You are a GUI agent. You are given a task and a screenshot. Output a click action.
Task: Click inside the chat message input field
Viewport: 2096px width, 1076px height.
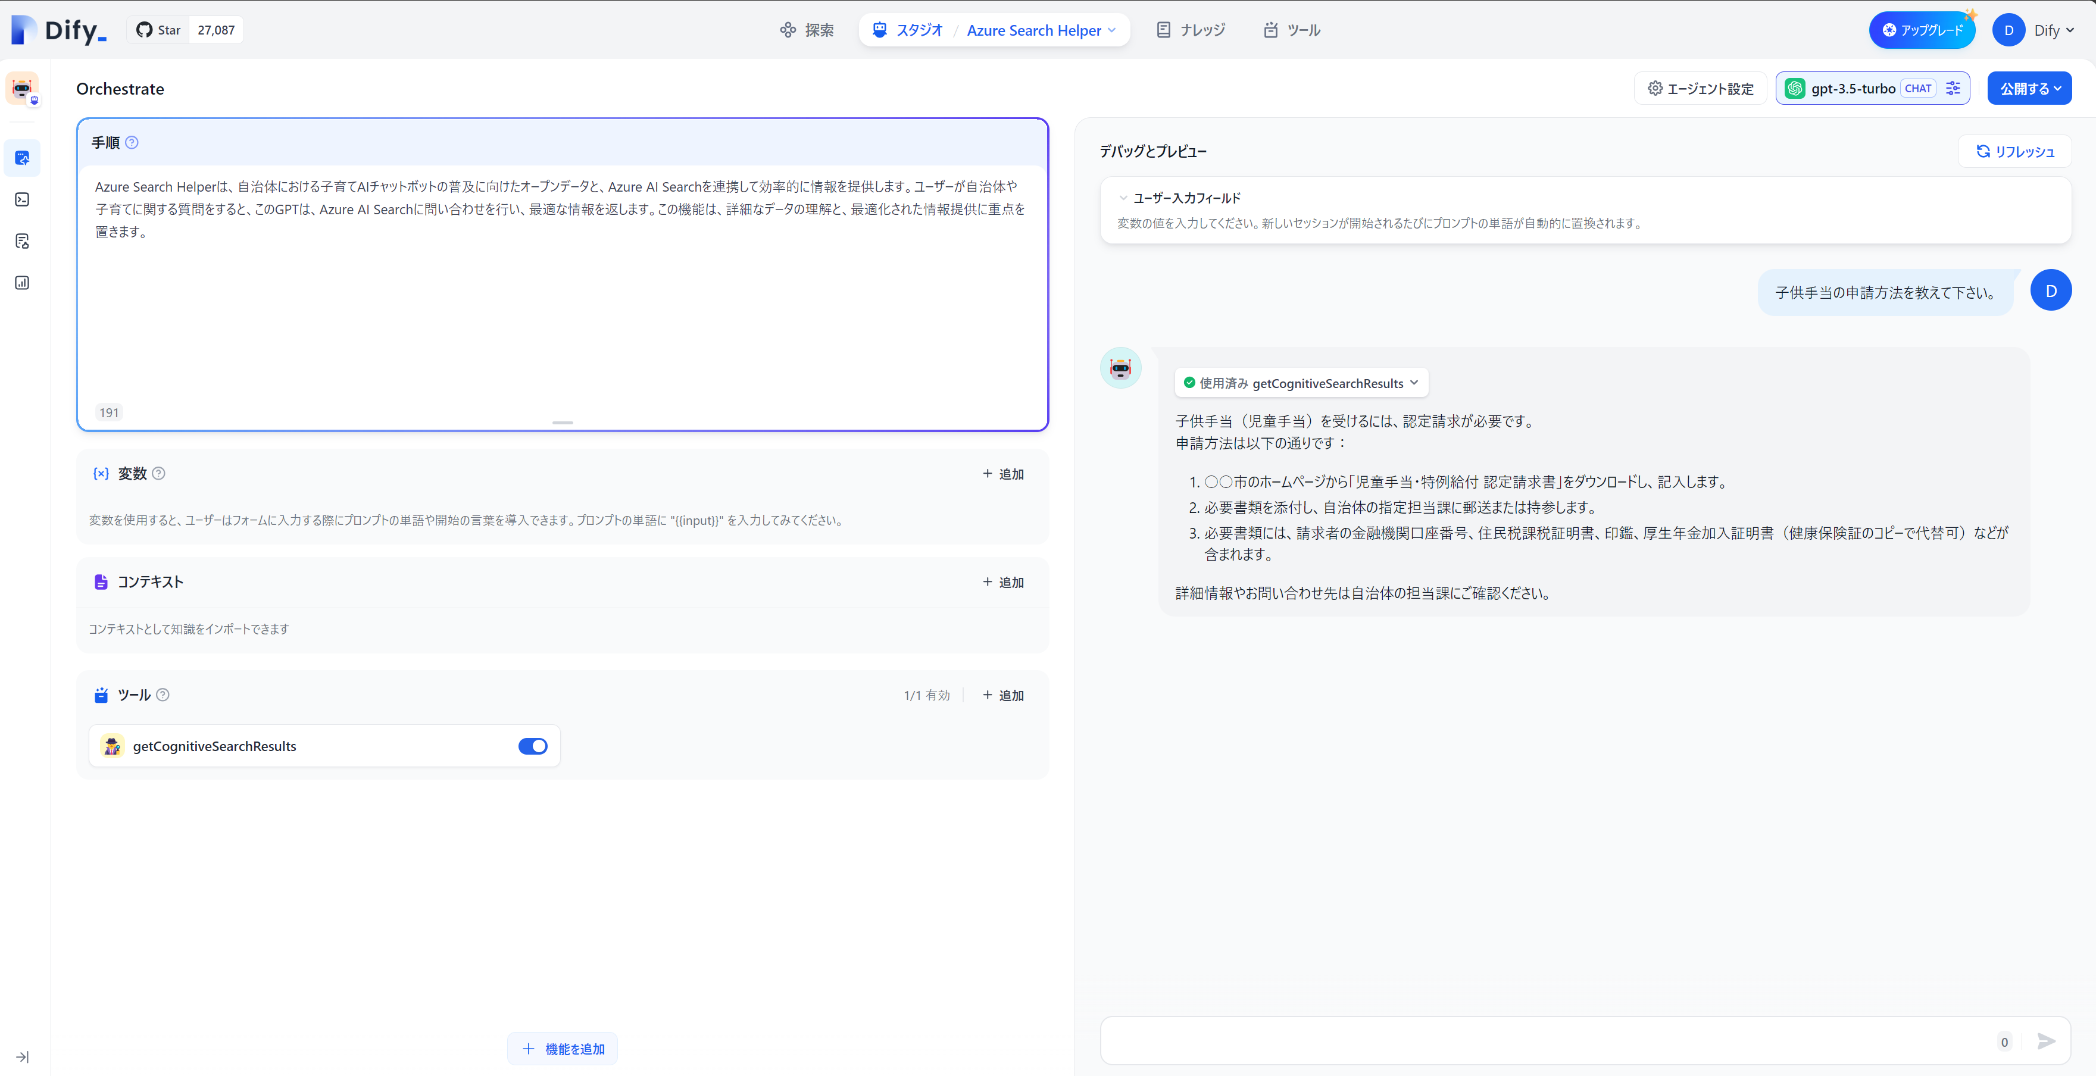tap(1546, 1041)
